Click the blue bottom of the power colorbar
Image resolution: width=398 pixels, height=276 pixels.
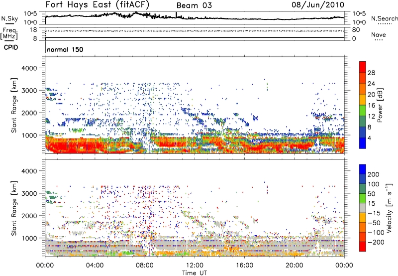(363, 143)
